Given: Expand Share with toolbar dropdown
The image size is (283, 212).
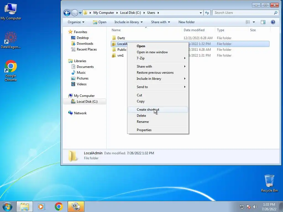Looking at the screenshot, I should 161,22.
